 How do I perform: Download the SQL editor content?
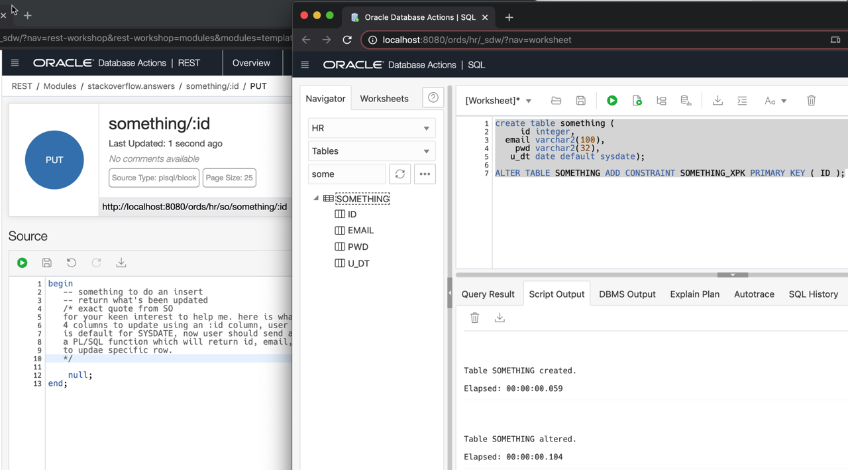717,101
